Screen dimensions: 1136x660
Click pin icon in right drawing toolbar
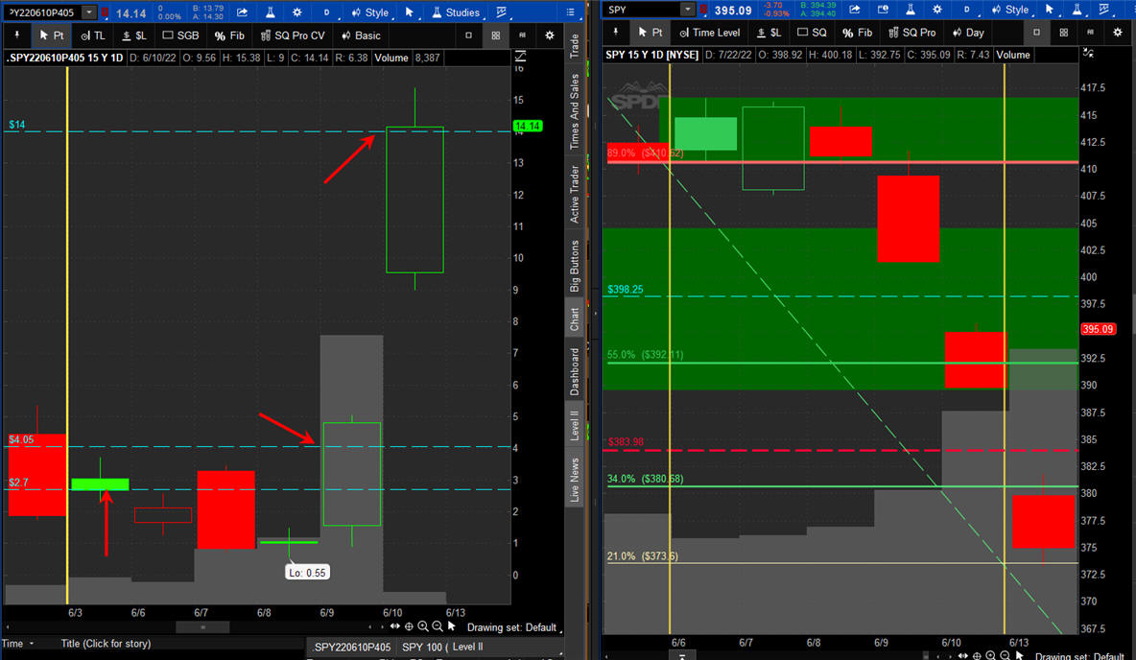pyautogui.click(x=616, y=32)
